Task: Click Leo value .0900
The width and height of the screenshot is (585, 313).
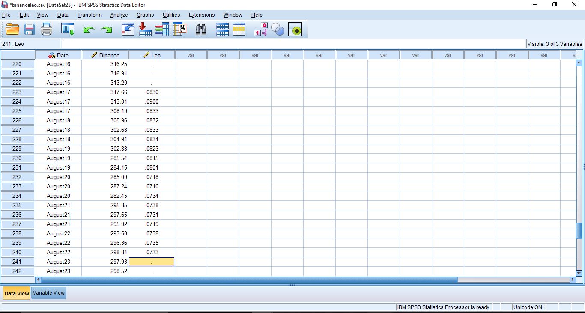Action: pos(152,101)
